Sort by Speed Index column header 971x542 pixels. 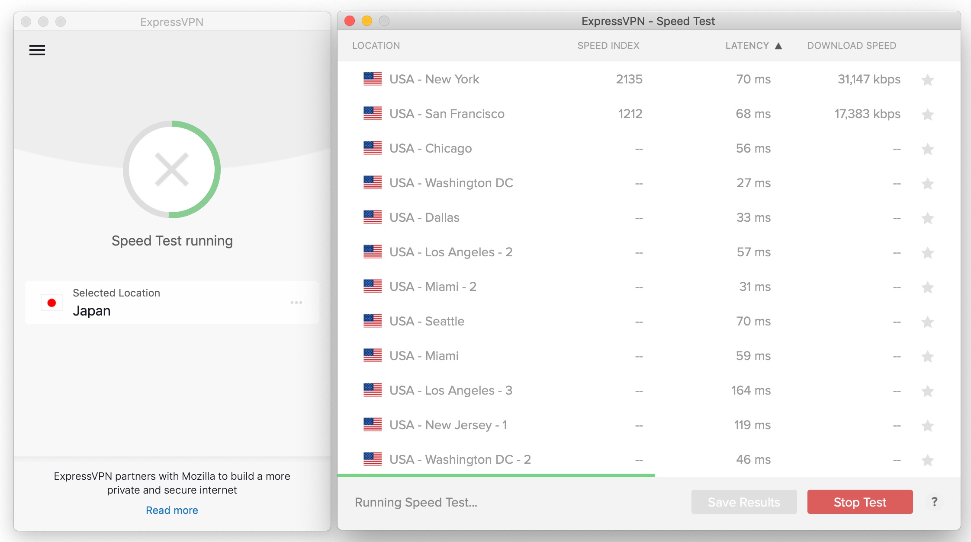tap(608, 46)
